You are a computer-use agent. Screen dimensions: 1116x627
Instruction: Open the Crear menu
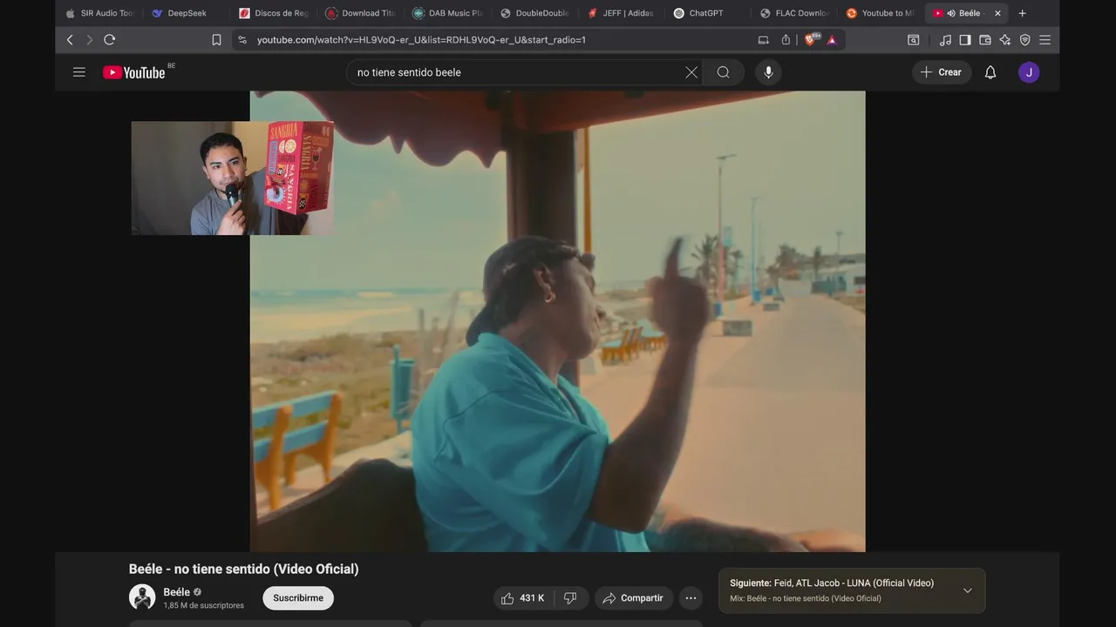tap(941, 72)
